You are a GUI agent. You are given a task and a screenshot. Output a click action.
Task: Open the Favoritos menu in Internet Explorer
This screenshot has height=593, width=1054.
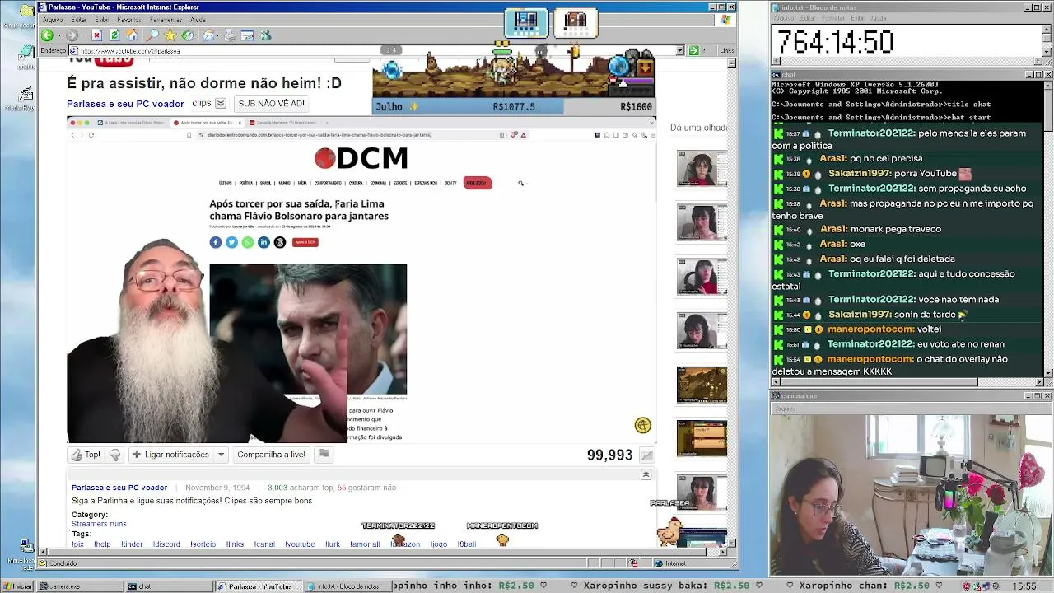[129, 20]
